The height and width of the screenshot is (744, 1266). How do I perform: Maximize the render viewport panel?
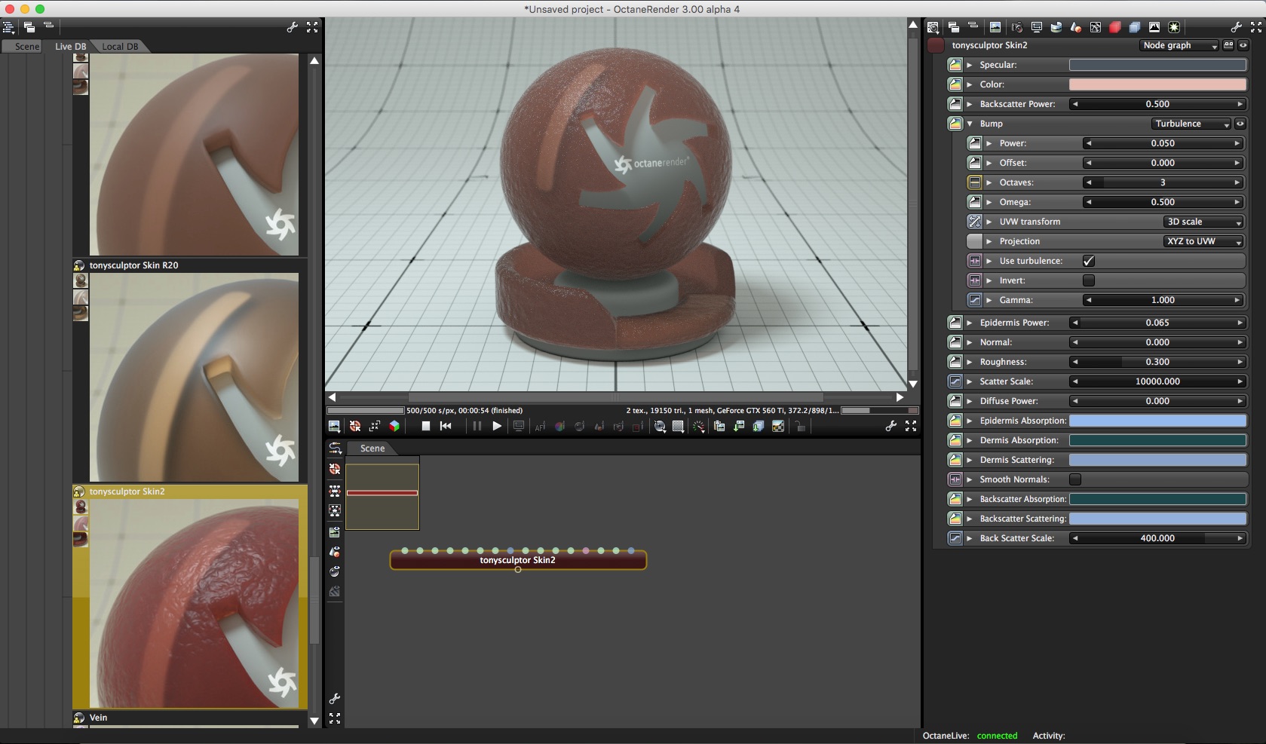911,426
